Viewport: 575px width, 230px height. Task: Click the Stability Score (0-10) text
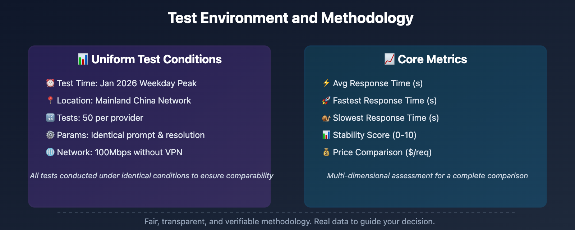[x=374, y=135]
